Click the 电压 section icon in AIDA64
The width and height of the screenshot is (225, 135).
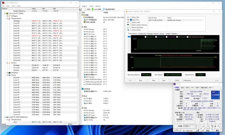[82, 96]
